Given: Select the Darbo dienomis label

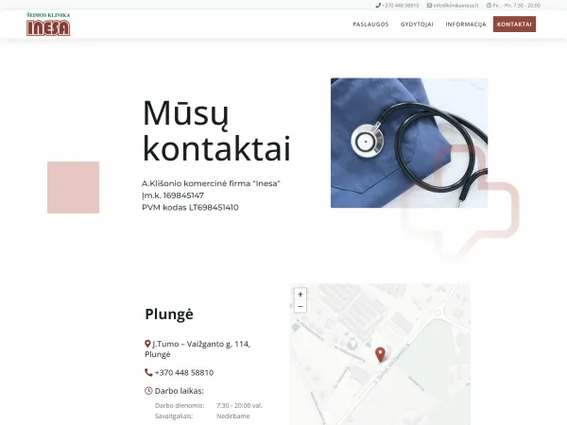Looking at the screenshot, I should pos(180,405).
